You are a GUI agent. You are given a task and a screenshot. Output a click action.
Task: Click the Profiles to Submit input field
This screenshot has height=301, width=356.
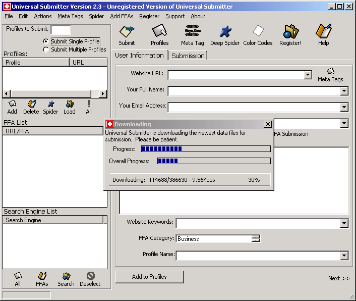[61, 30]
